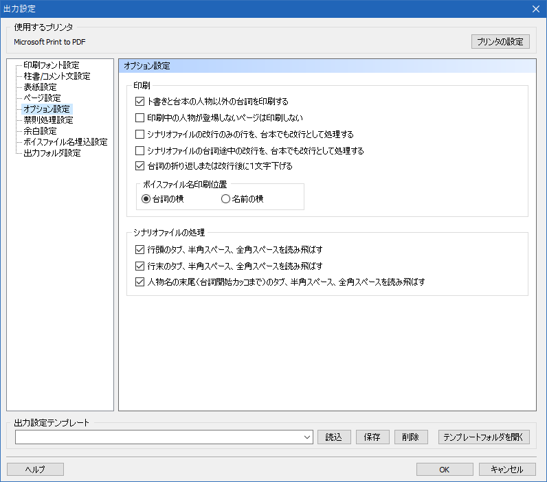Confirm with the OK button

coord(445,470)
